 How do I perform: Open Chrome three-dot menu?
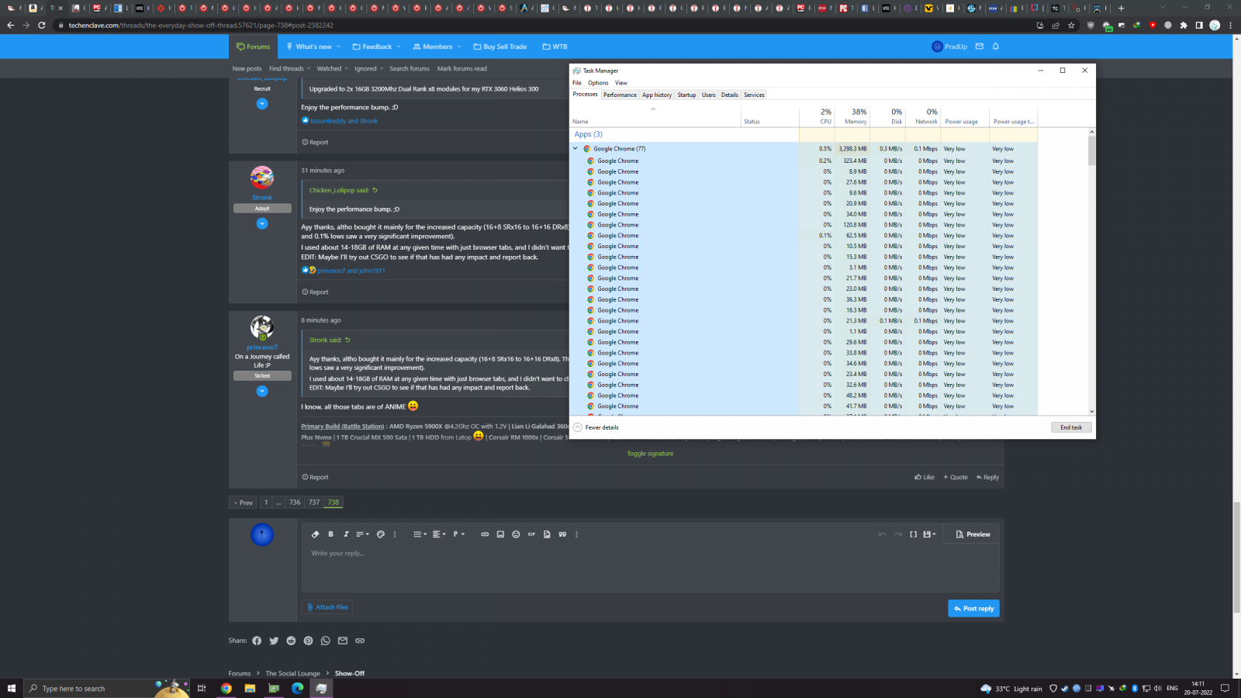(x=1230, y=25)
